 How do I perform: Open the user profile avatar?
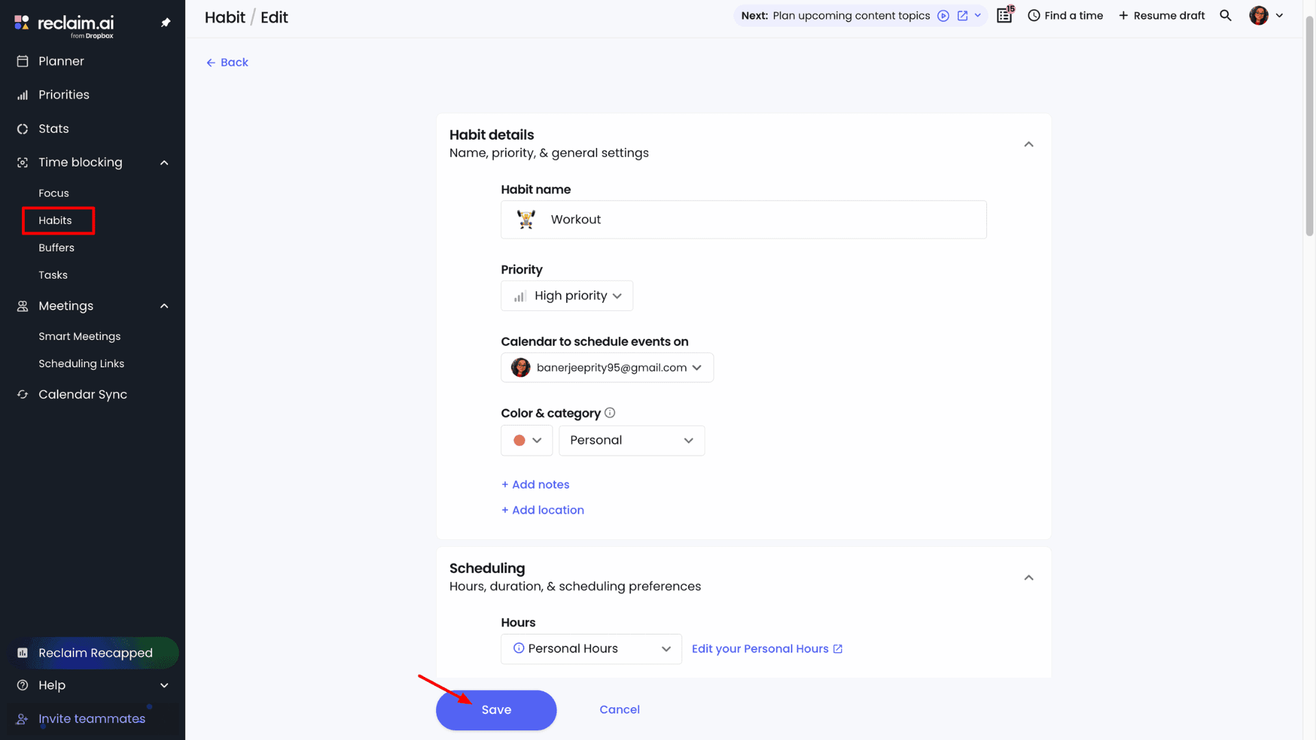pos(1258,16)
